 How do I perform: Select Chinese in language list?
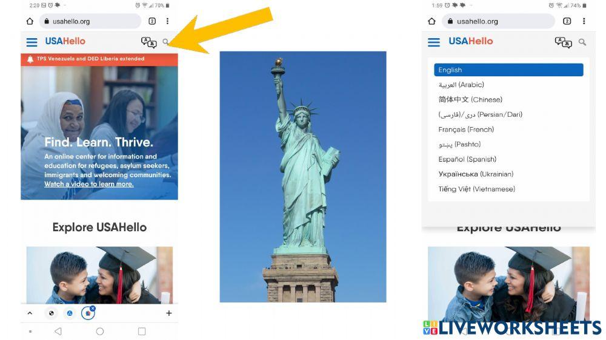[x=470, y=100]
